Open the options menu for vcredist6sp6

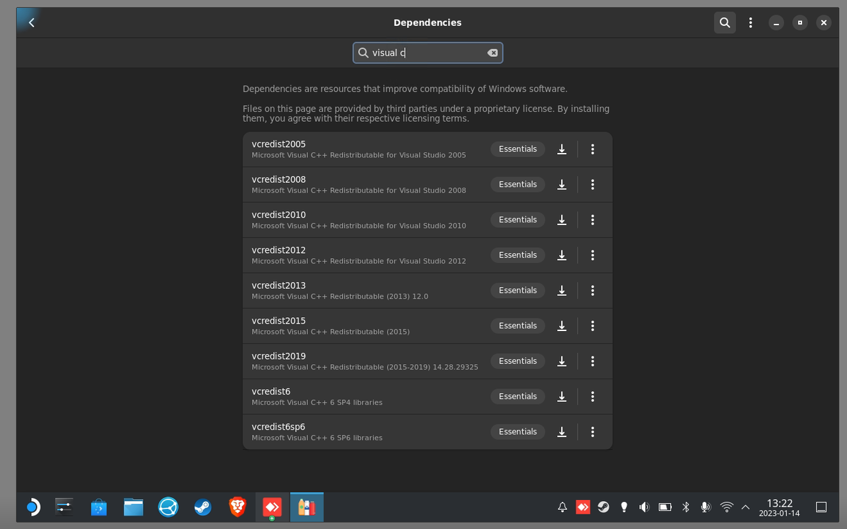(x=593, y=432)
